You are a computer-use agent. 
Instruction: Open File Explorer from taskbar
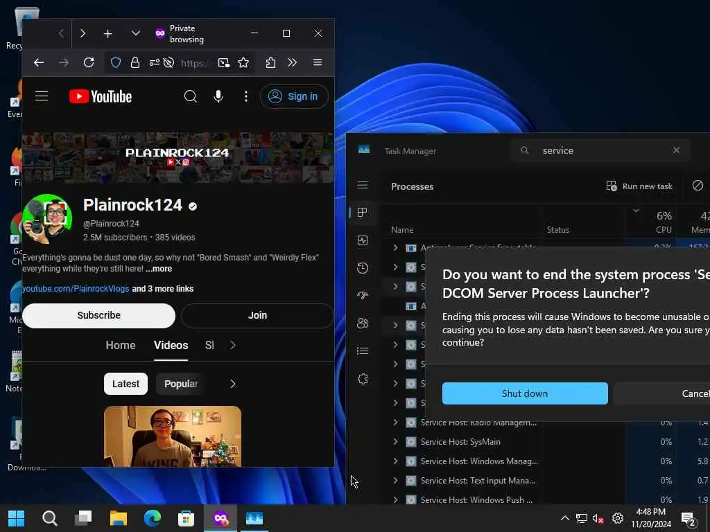pos(118,518)
